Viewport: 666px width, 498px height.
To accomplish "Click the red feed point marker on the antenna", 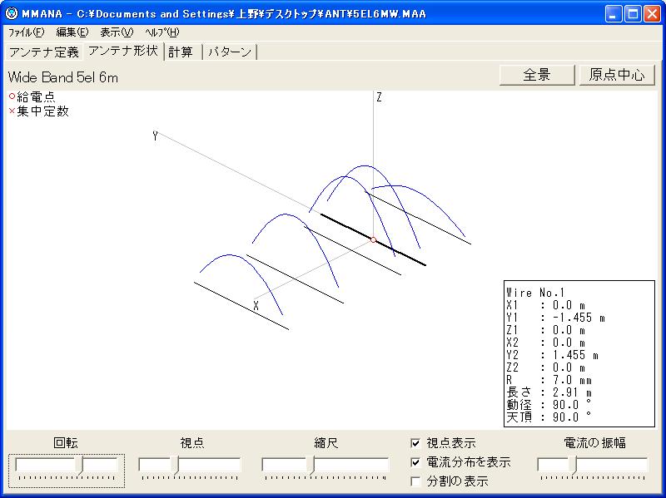I will point(374,239).
